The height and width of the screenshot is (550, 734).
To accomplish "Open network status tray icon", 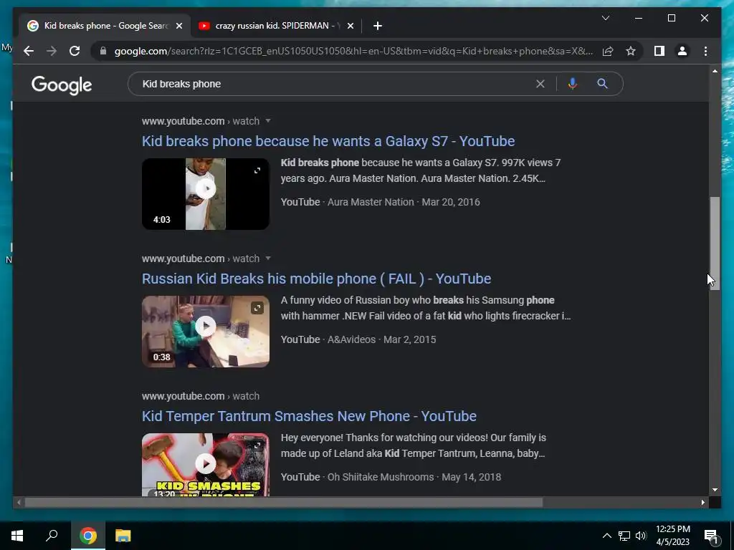I will tap(624, 536).
